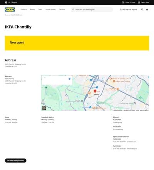Open the Rooms menu
The height and width of the screenshot is (170, 154).
pos(32,9)
